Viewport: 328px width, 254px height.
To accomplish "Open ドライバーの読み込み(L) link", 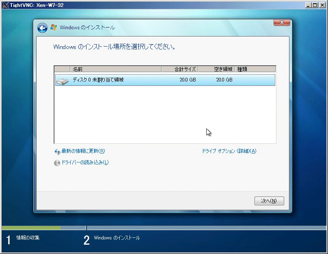I will click(x=85, y=162).
